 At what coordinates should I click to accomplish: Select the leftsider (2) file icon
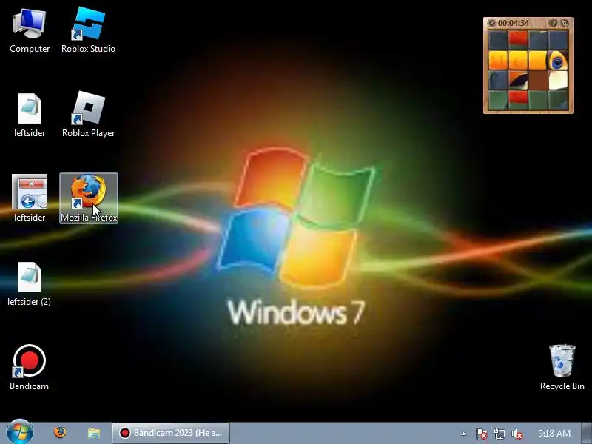29,284
